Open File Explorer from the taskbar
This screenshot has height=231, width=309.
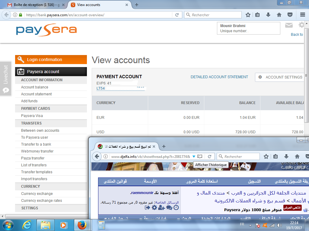pyautogui.click(x=46, y=225)
